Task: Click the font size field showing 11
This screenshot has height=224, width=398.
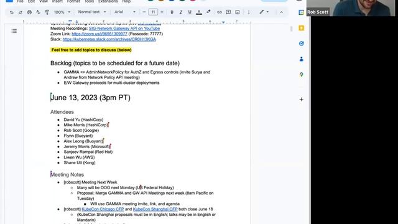Action: coord(153,12)
